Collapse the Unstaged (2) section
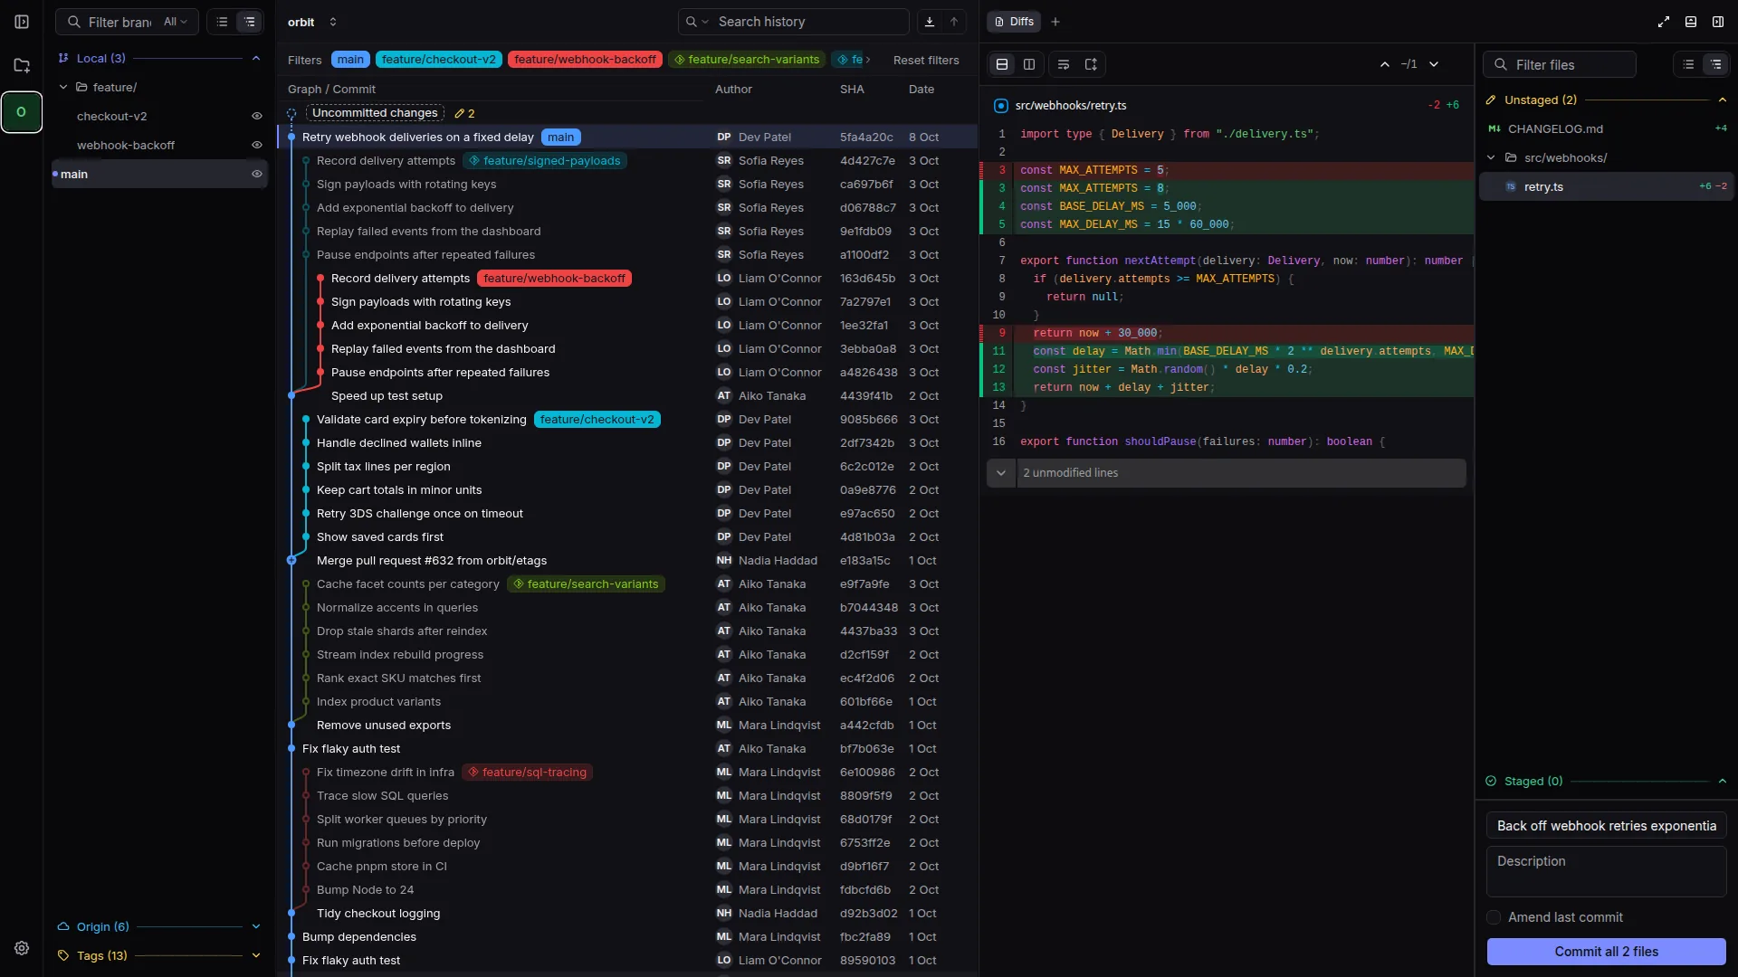The width and height of the screenshot is (1738, 977). (x=1723, y=100)
